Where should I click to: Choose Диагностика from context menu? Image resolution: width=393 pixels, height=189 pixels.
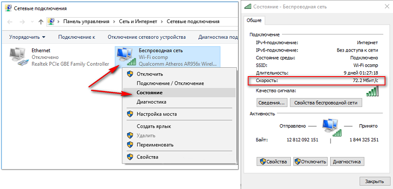[x=179, y=102]
